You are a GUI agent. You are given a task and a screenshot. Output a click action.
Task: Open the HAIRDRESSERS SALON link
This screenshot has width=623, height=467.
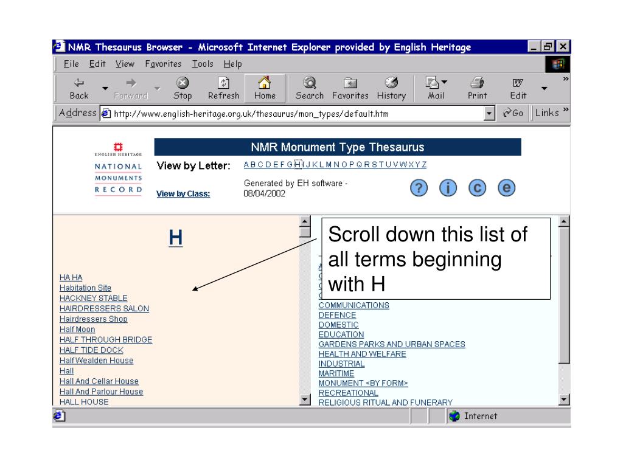click(x=104, y=308)
